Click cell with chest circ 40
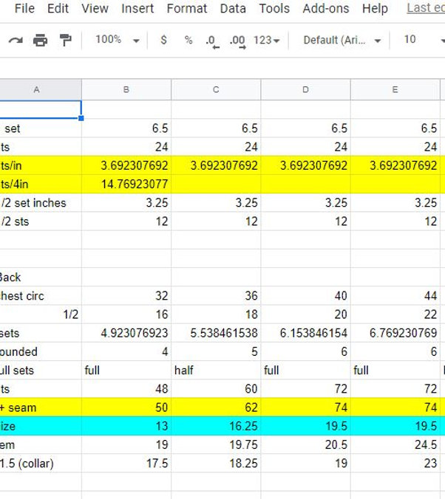The image size is (445, 499). (305, 296)
